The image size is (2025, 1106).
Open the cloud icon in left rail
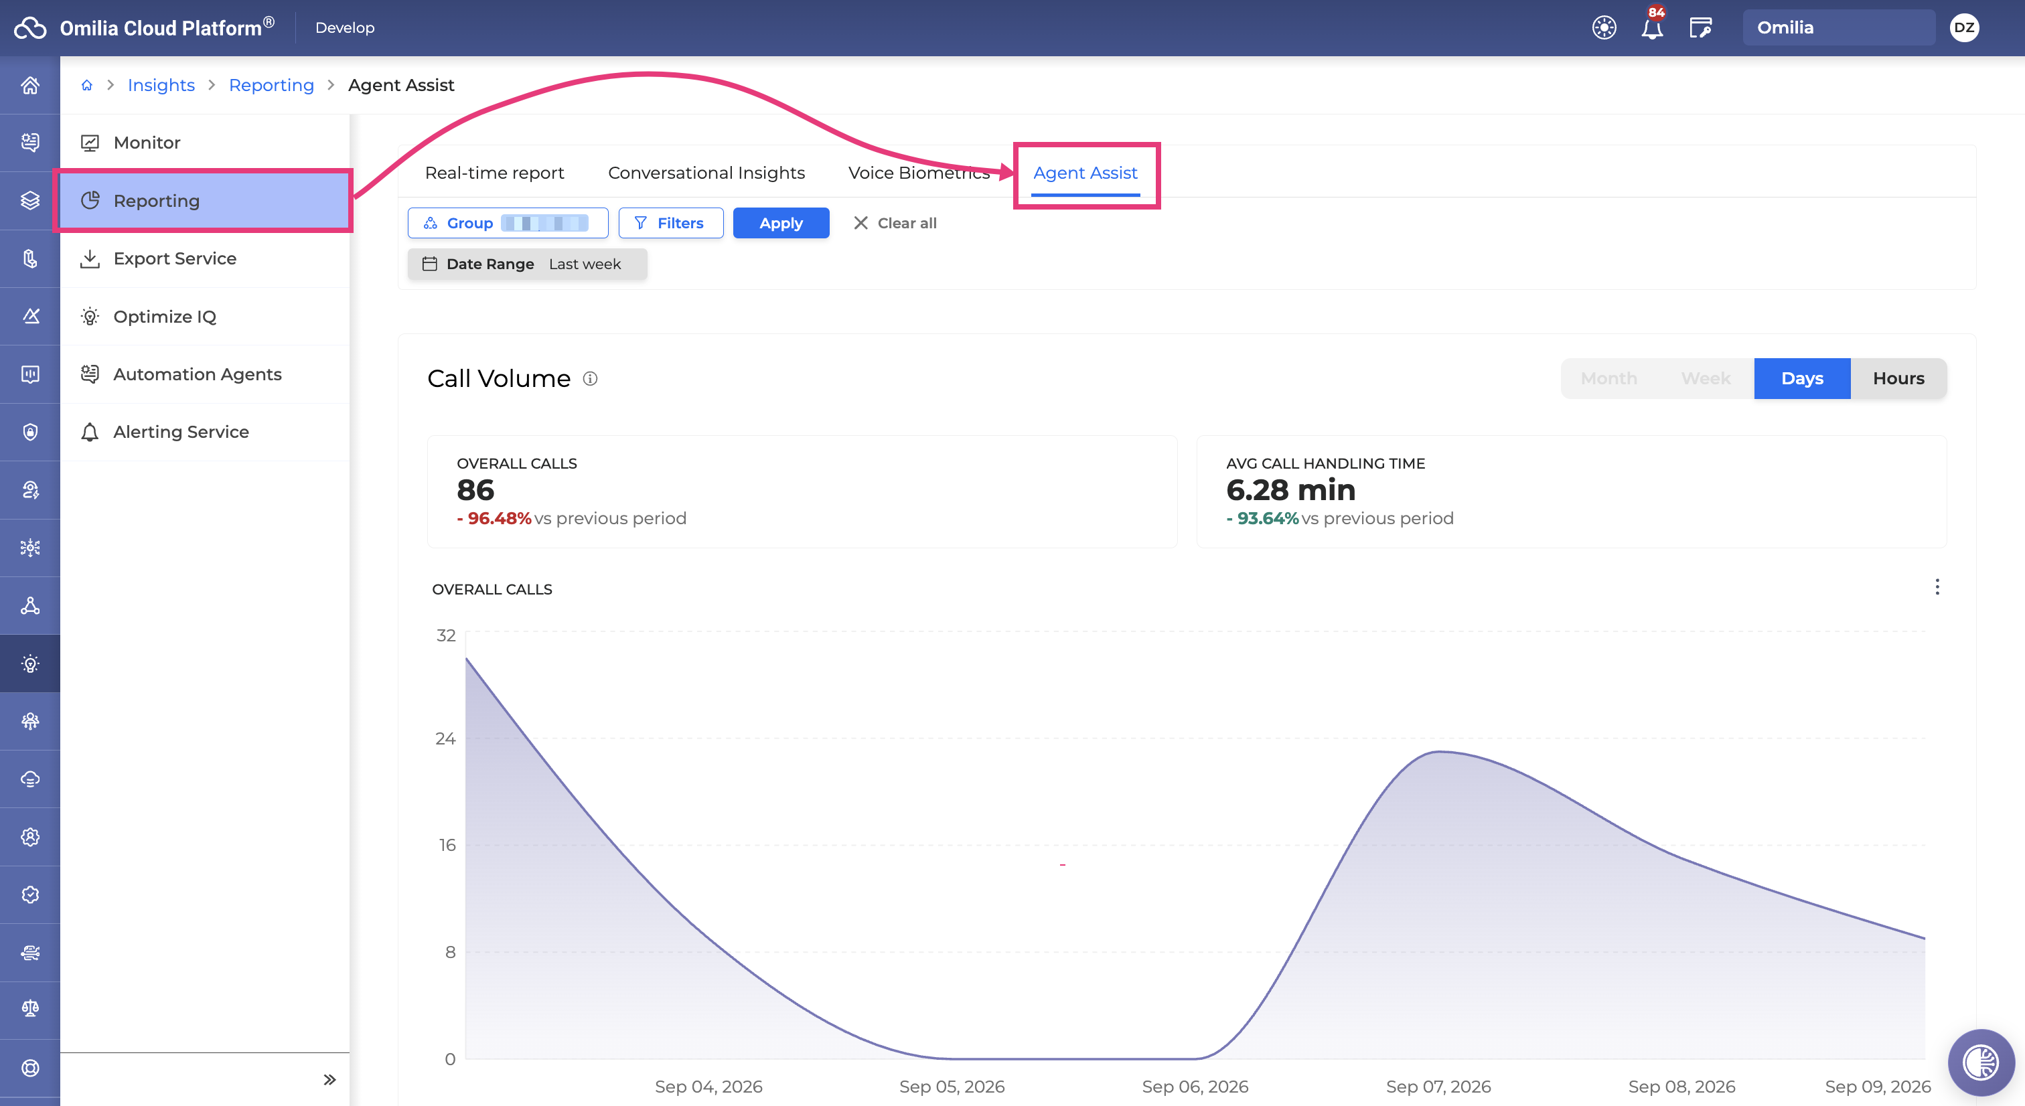[30, 779]
